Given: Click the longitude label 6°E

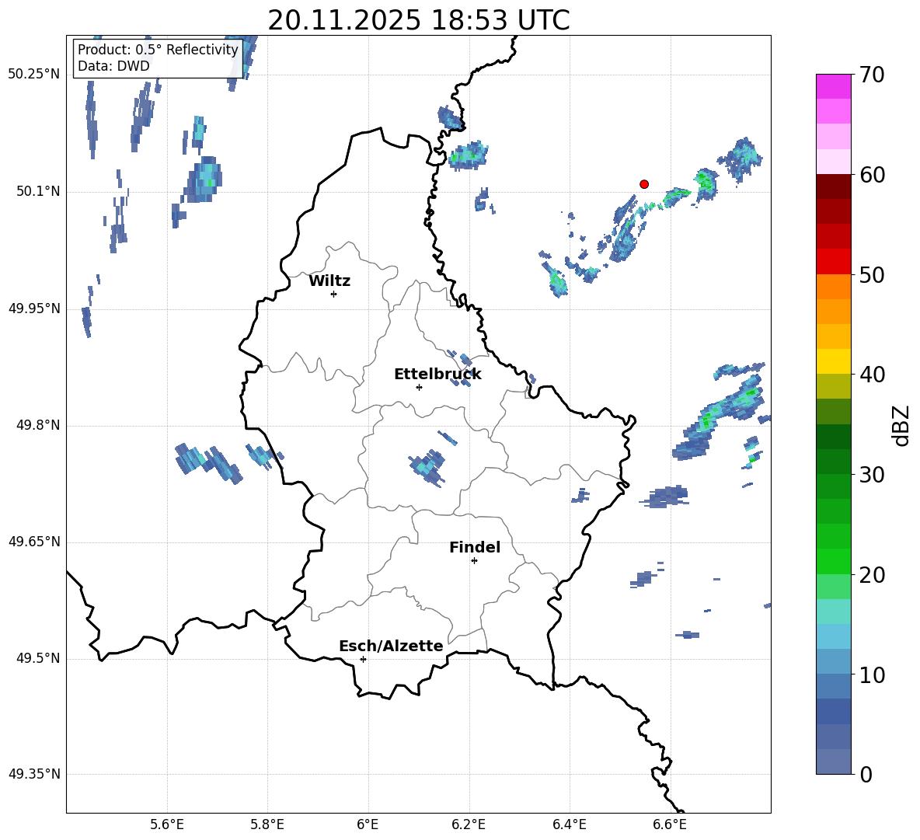Looking at the screenshot, I should pos(368,824).
